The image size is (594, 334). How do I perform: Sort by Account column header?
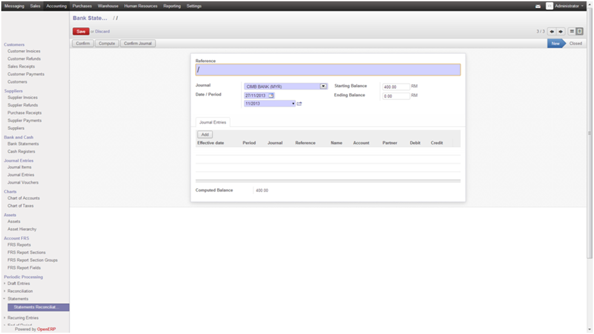[361, 143]
